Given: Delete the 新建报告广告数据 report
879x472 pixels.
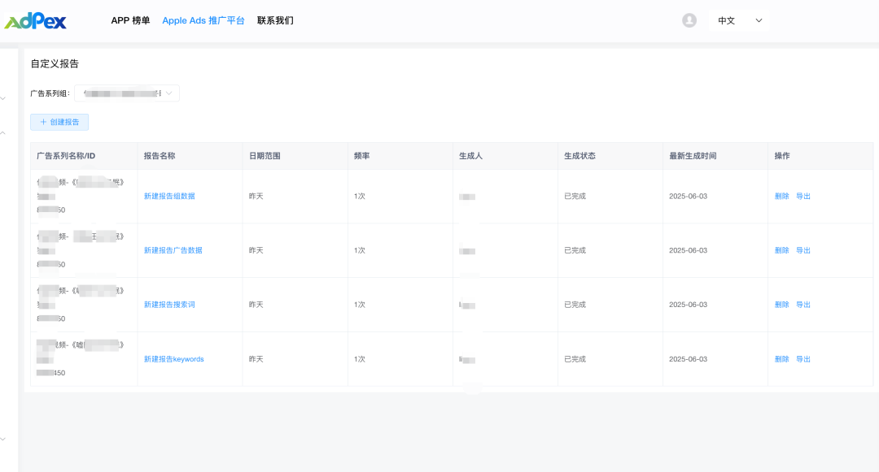Looking at the screenshot, I should click(781, 250).
